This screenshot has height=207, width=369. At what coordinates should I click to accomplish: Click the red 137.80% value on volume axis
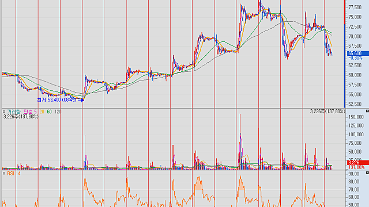point(356,167)
